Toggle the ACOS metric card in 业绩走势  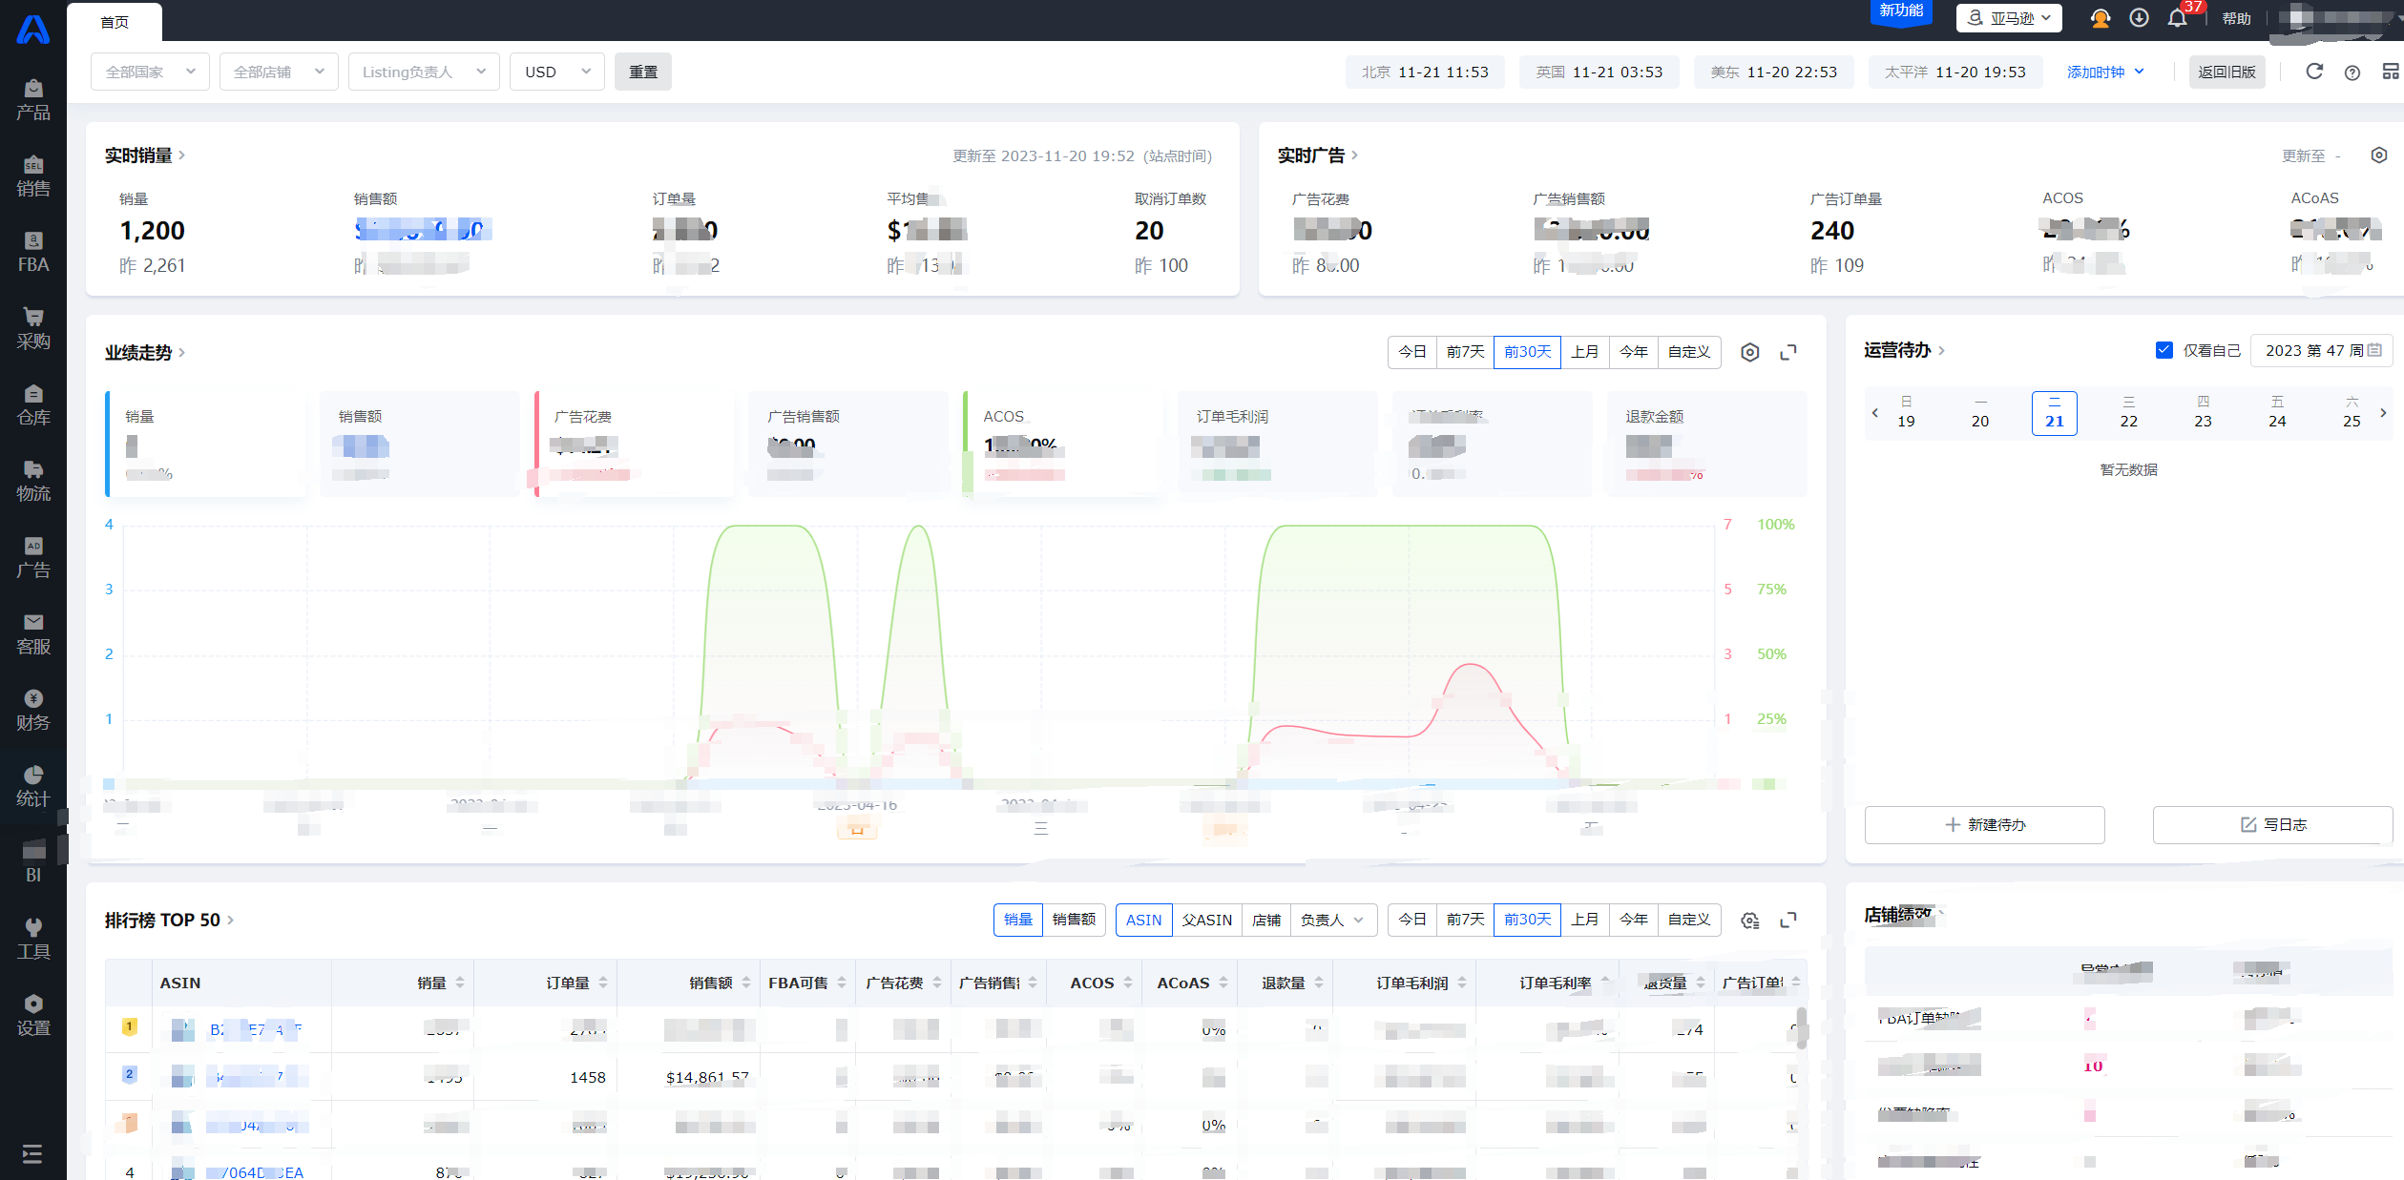1063,444
